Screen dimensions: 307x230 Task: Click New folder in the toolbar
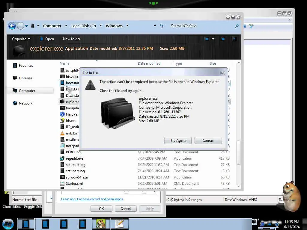[72, 39]
